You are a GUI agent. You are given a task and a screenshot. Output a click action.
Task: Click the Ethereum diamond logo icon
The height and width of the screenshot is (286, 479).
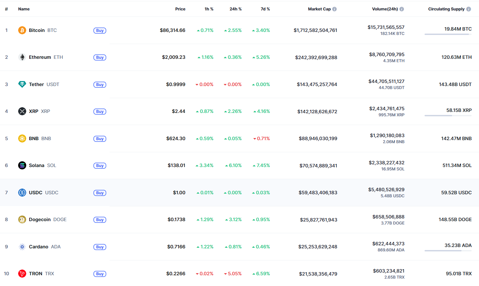coord(22,57)
